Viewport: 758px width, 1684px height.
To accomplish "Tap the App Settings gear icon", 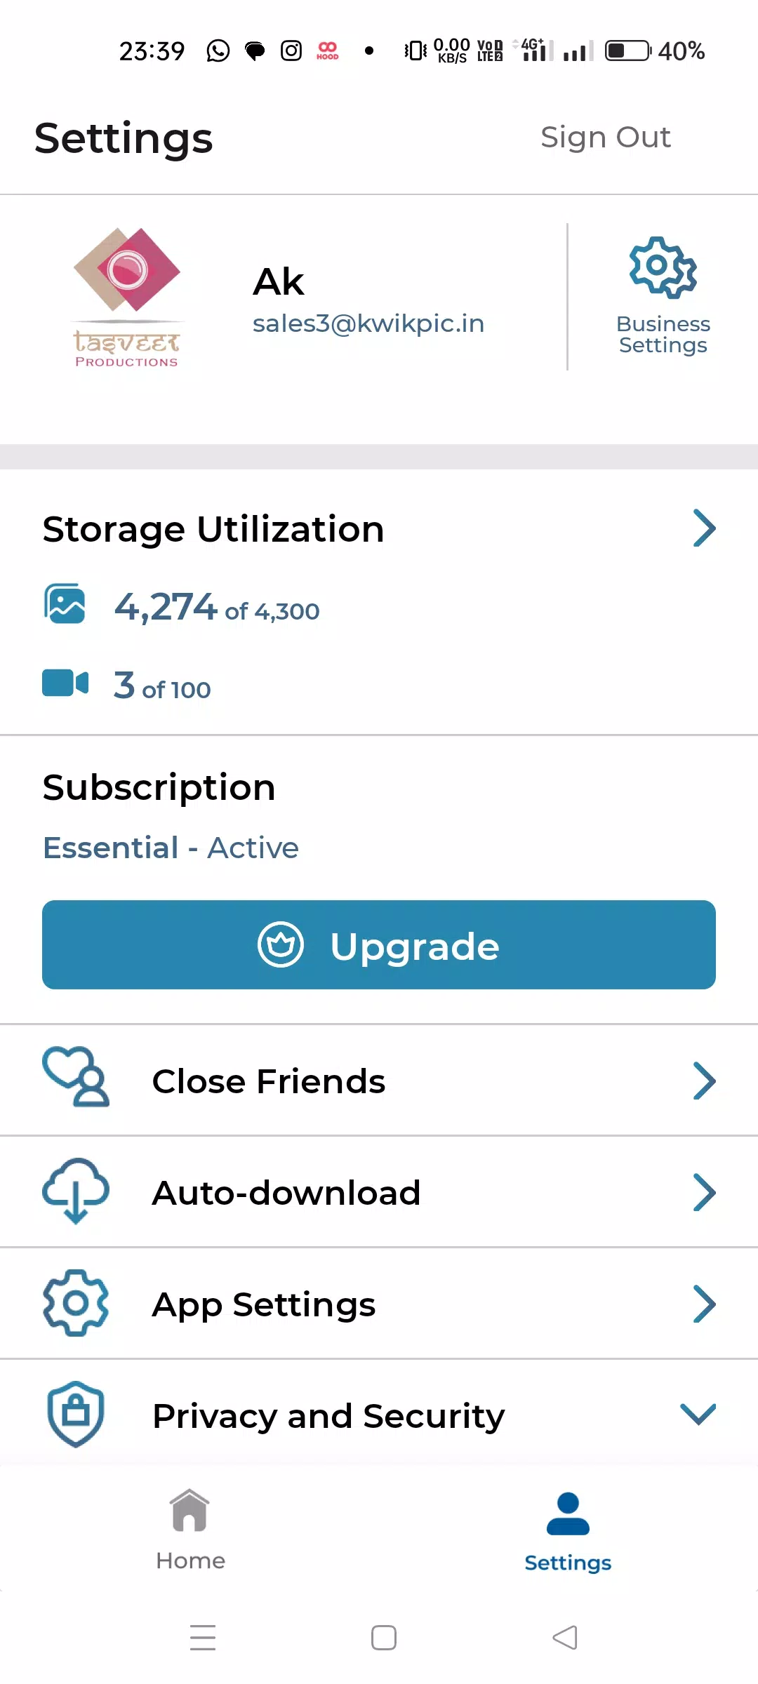I will tap(76, 1302).
